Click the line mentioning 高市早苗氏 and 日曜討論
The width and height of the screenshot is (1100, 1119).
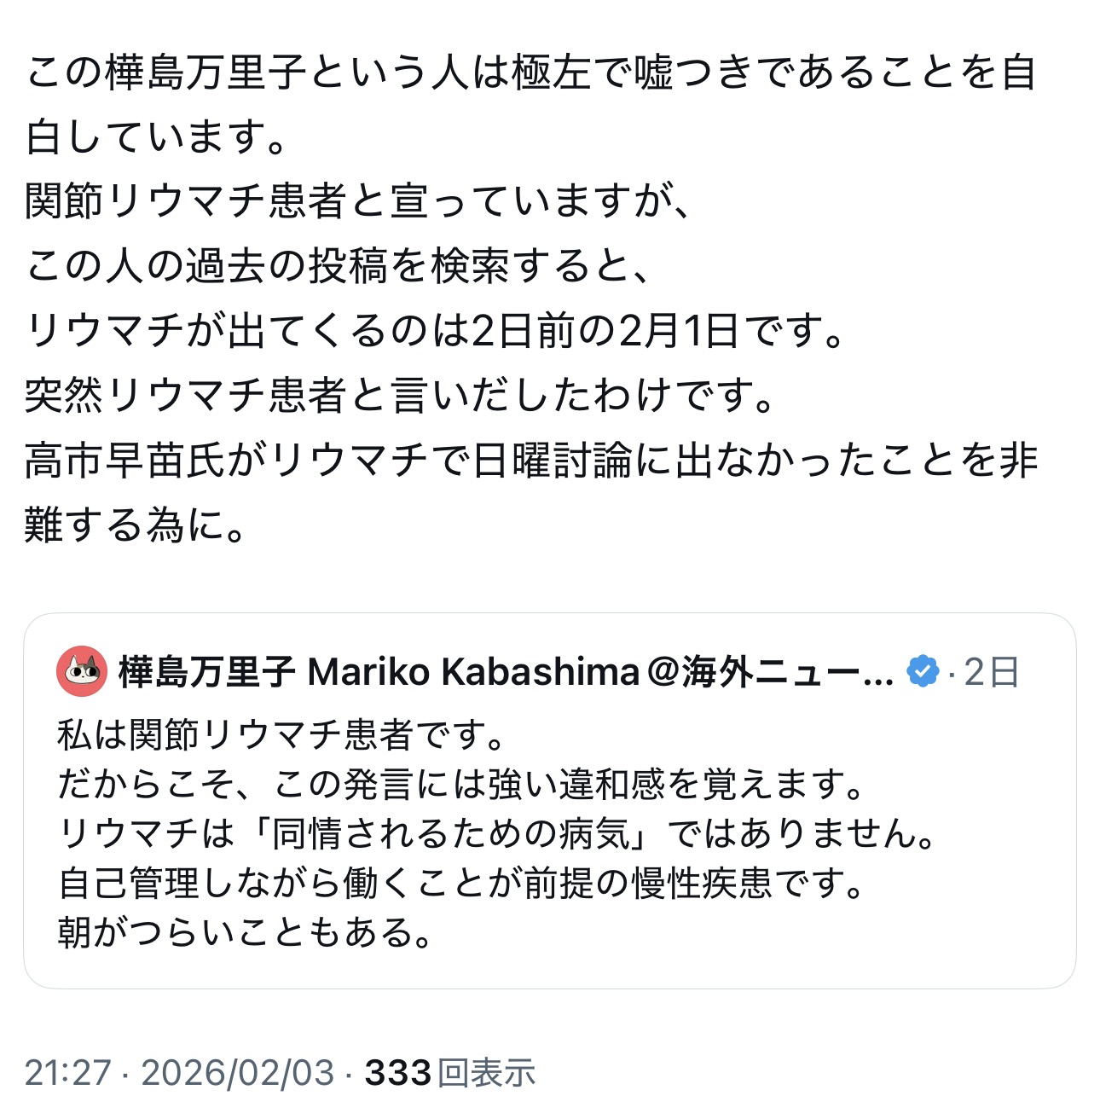(x=530, y=461)
